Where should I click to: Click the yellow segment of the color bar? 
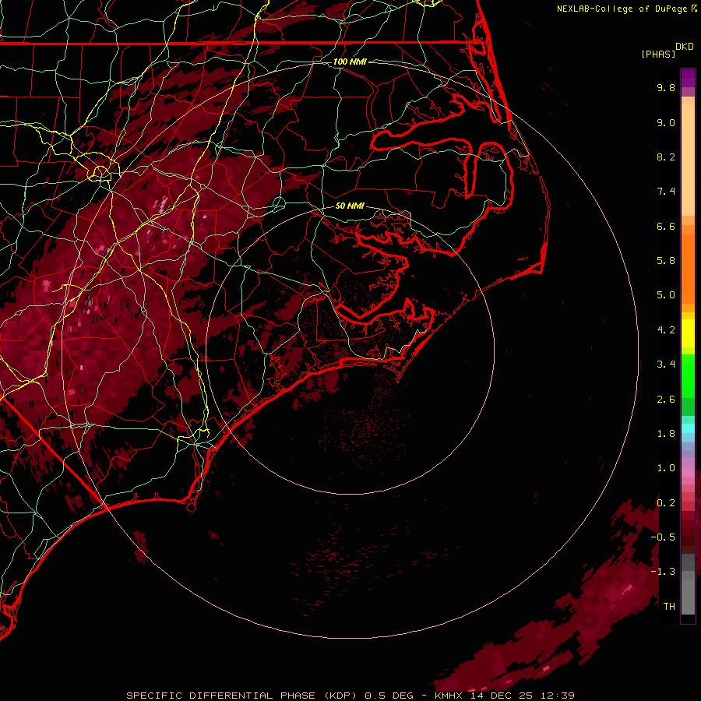click(688, 333)
